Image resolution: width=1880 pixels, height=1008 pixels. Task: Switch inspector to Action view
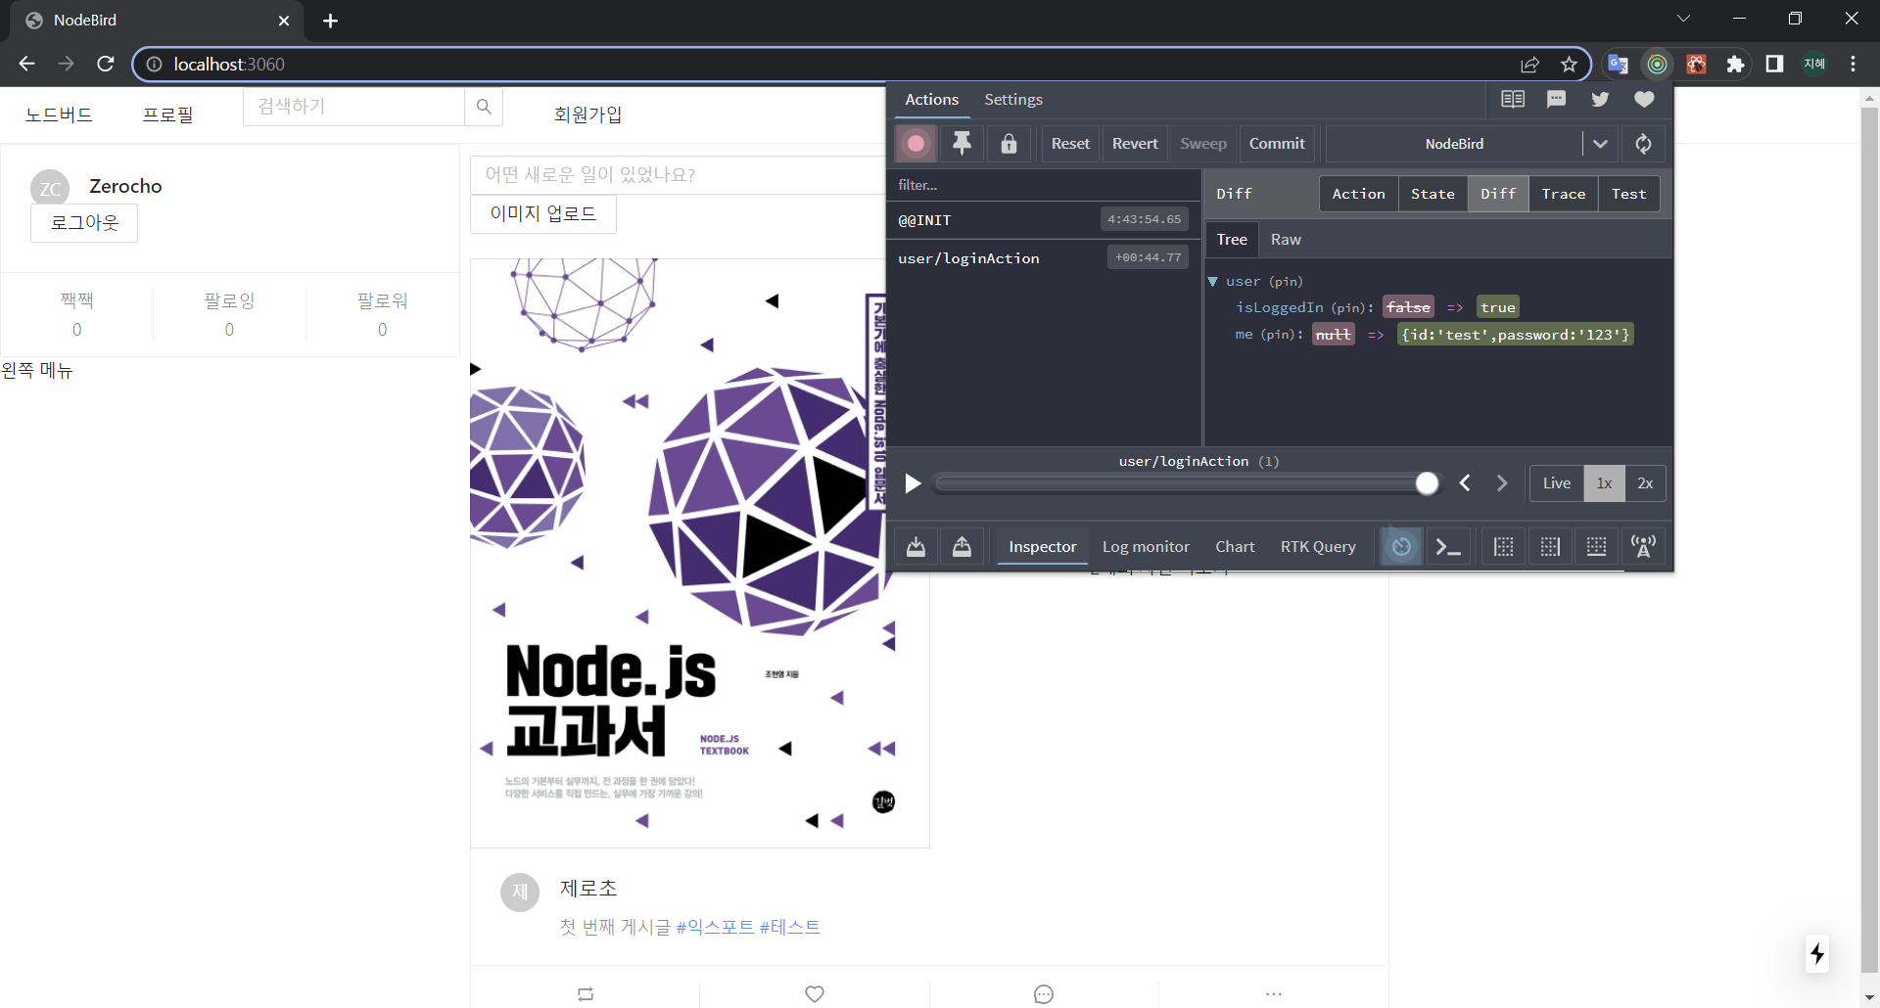point(1358,194)
